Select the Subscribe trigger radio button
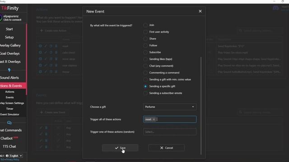The width and height of the screenshot is (289, 162). pos(145,52)
